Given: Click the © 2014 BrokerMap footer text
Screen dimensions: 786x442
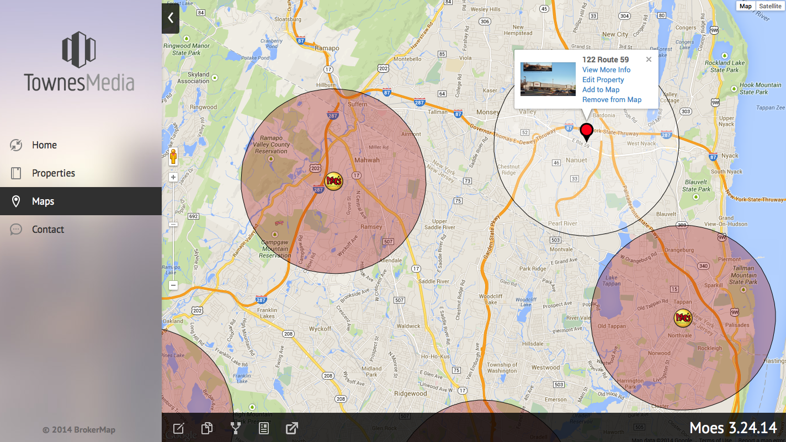Looking at the screenshot, I should pyautogui.click(x=79, y=430).
